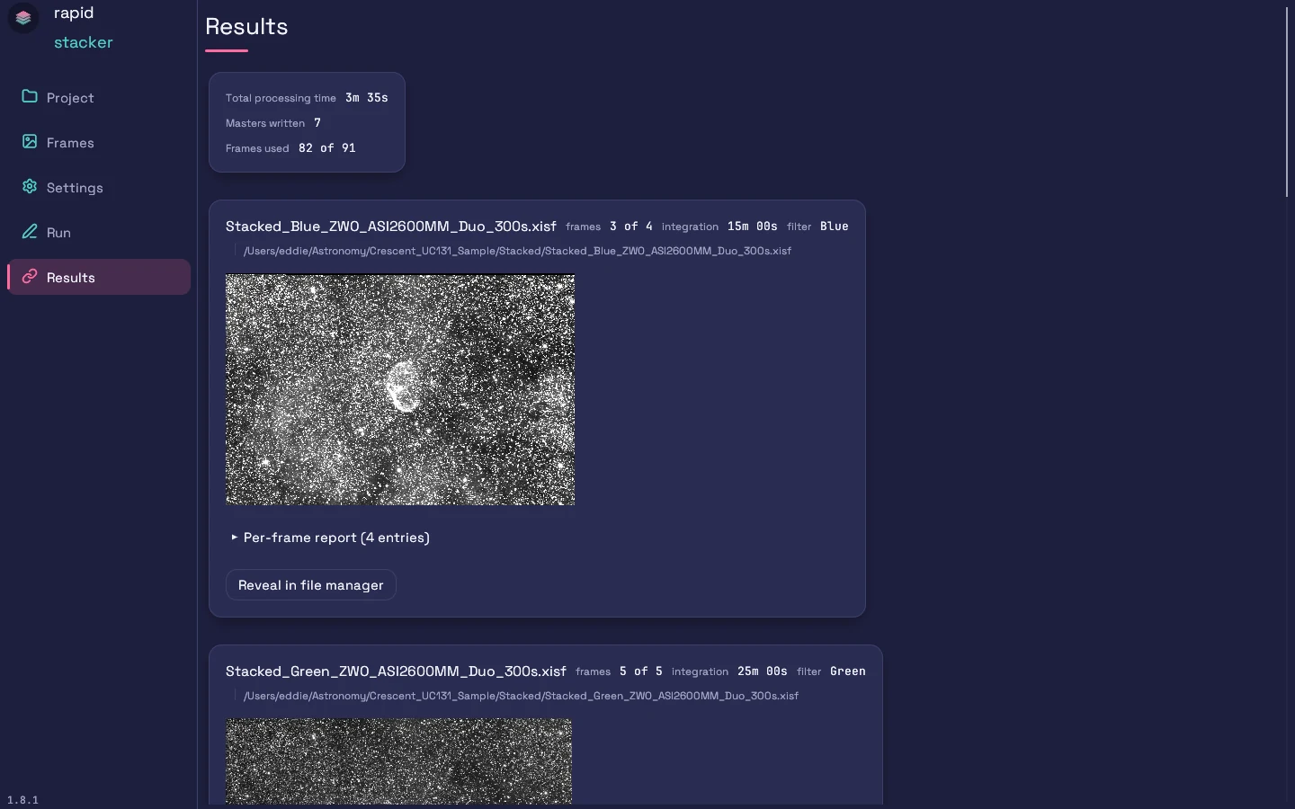Image resolution: width=1295 pixels, height=809 pixels.
Task: Select the Results sidebar item
Action: tap(99, 277)
